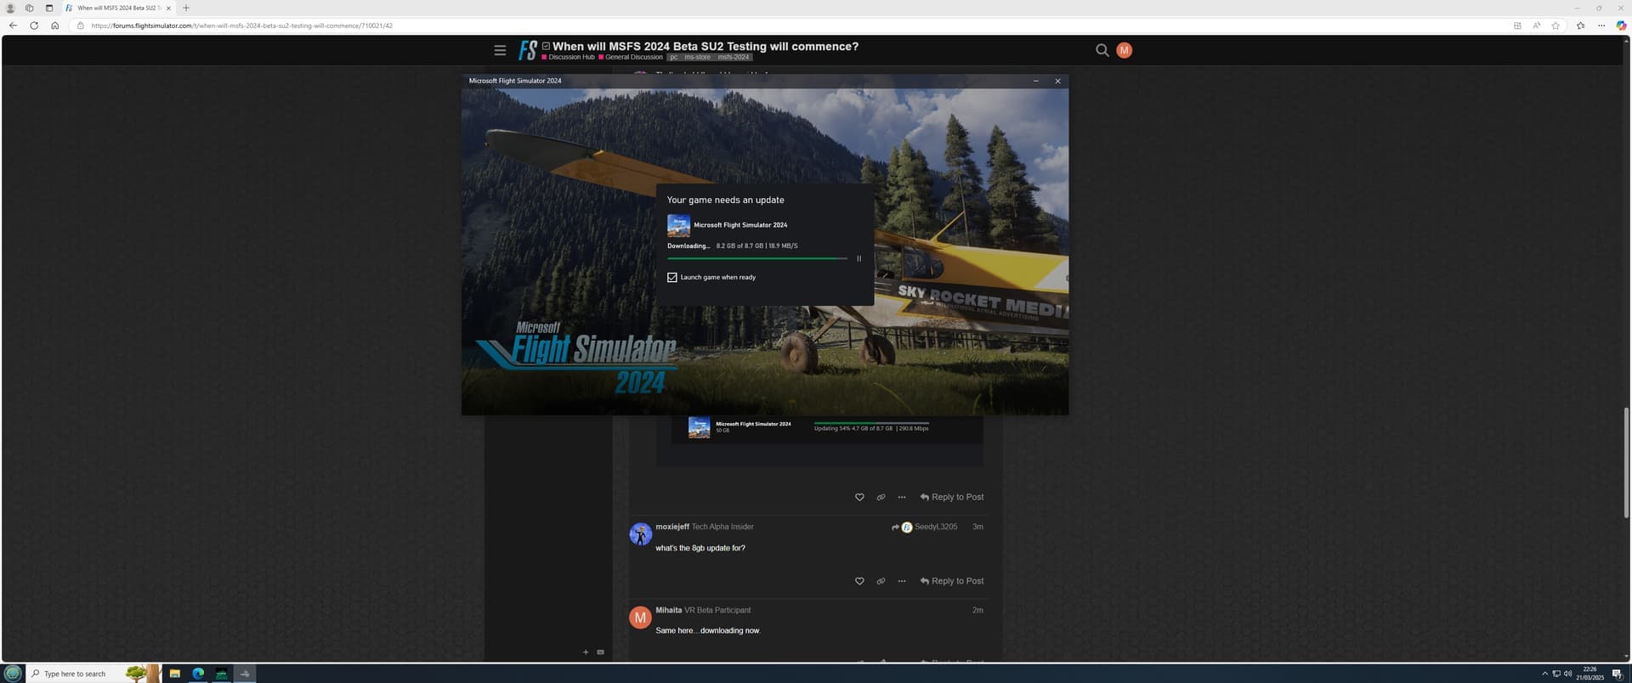Select the msfs-2024 tag
Viewport: 1632px width, 683px height.
point(733,57)
